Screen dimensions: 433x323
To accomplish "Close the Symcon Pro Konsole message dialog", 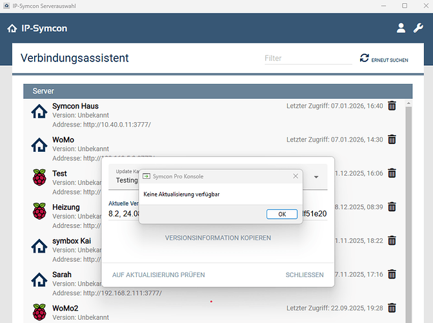I will pyautogui.click(x=296, y=176).
